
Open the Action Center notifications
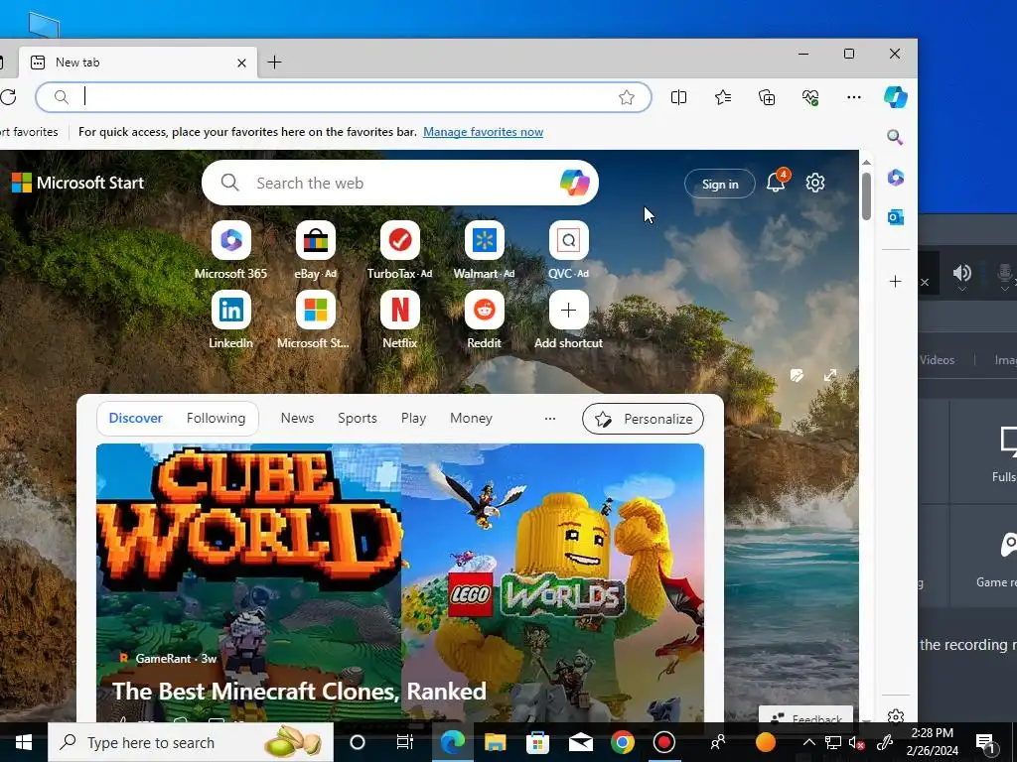pos(985,742)
